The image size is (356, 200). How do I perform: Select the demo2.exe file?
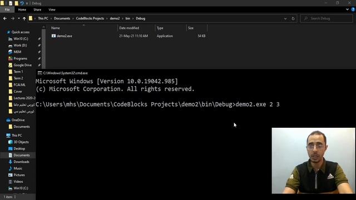click(x=65, y=36)
